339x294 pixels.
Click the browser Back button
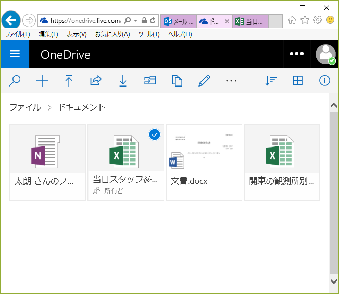(x=11, y=20)
